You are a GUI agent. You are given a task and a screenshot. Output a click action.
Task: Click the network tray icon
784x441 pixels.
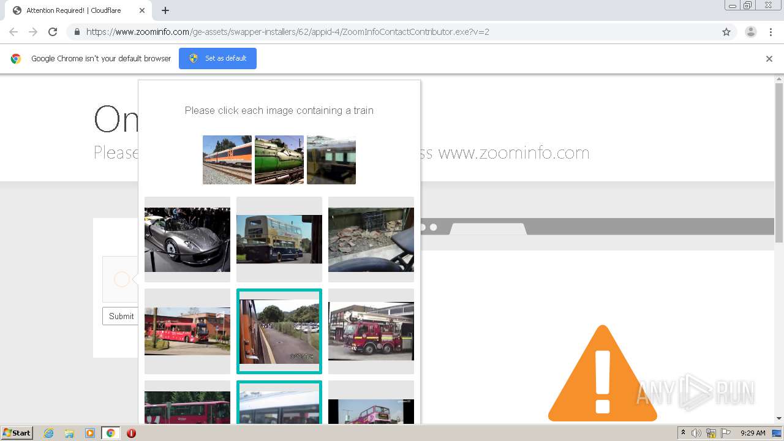pyautogui.click(x=711, y=433)
